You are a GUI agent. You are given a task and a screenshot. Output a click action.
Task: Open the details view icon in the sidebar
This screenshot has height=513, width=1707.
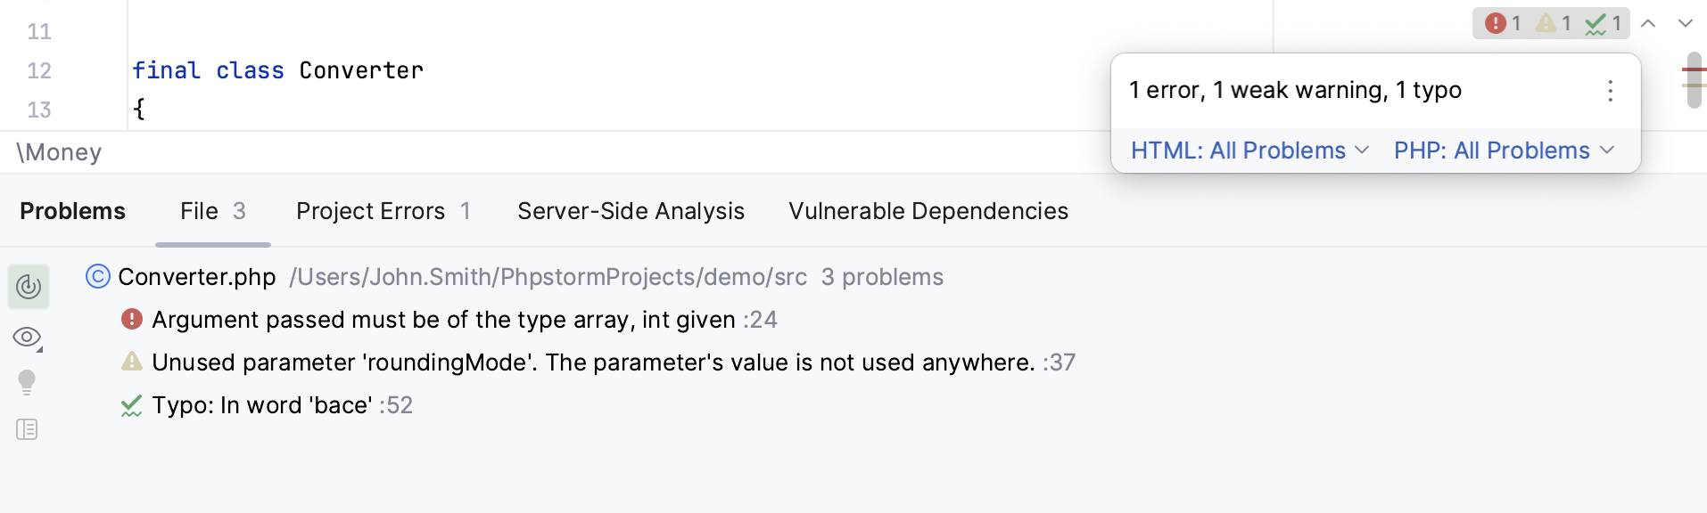click(27, 429)
